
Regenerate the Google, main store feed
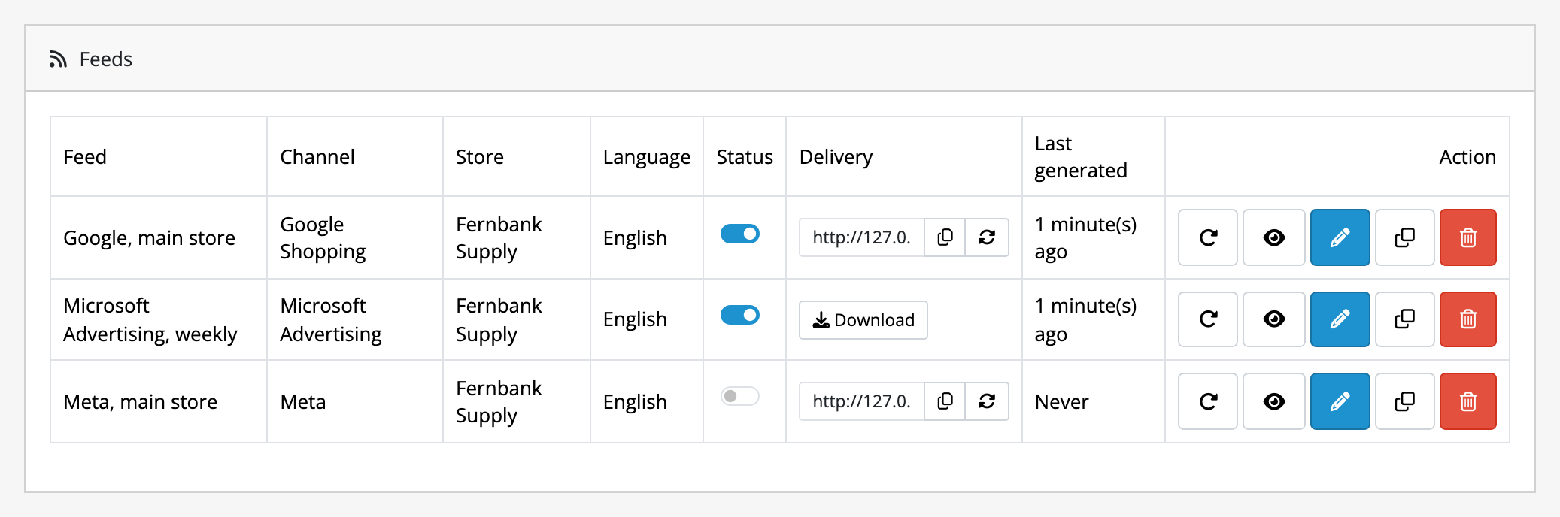1208,237
